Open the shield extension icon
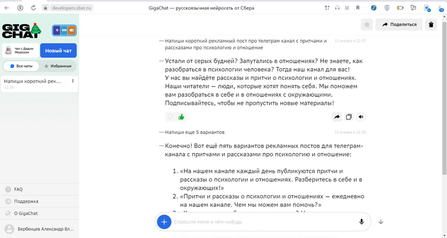 [x=387, y=8]
